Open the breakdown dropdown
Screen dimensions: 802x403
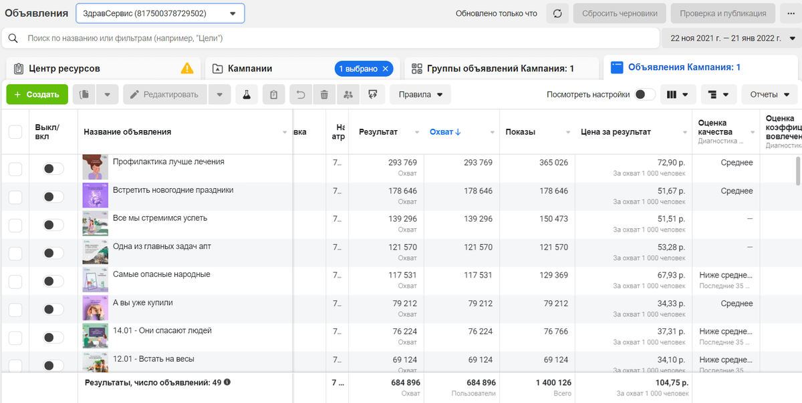click(x=718, y=95)
